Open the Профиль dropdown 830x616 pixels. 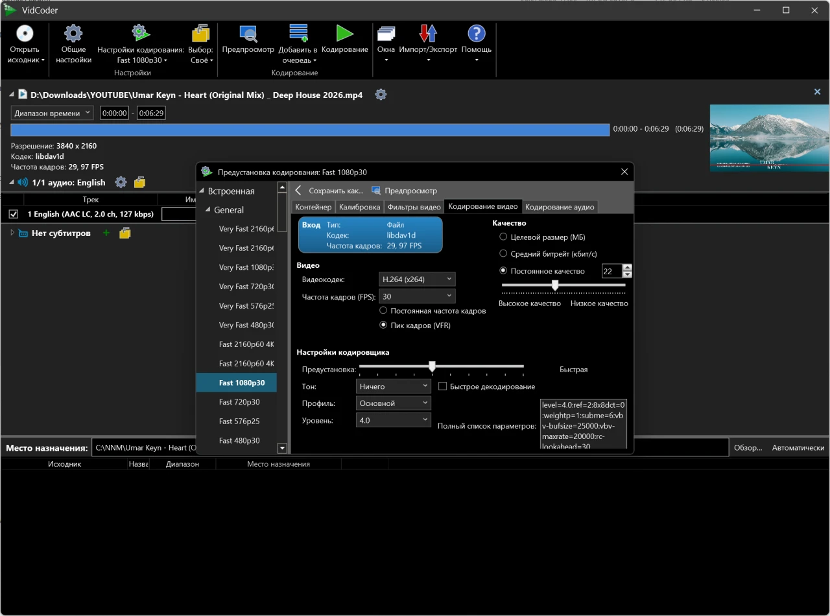click(x=394, y=403)
